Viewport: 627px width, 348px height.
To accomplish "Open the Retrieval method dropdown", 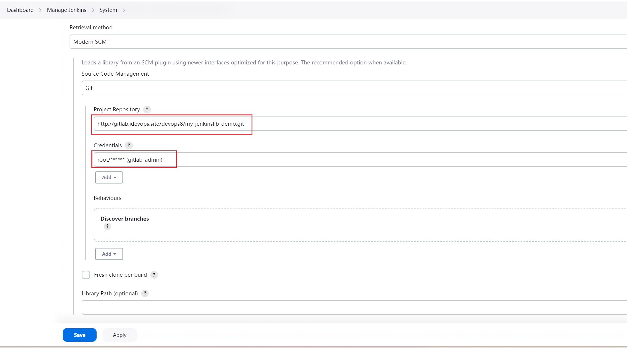I will [x=348, y=42].
